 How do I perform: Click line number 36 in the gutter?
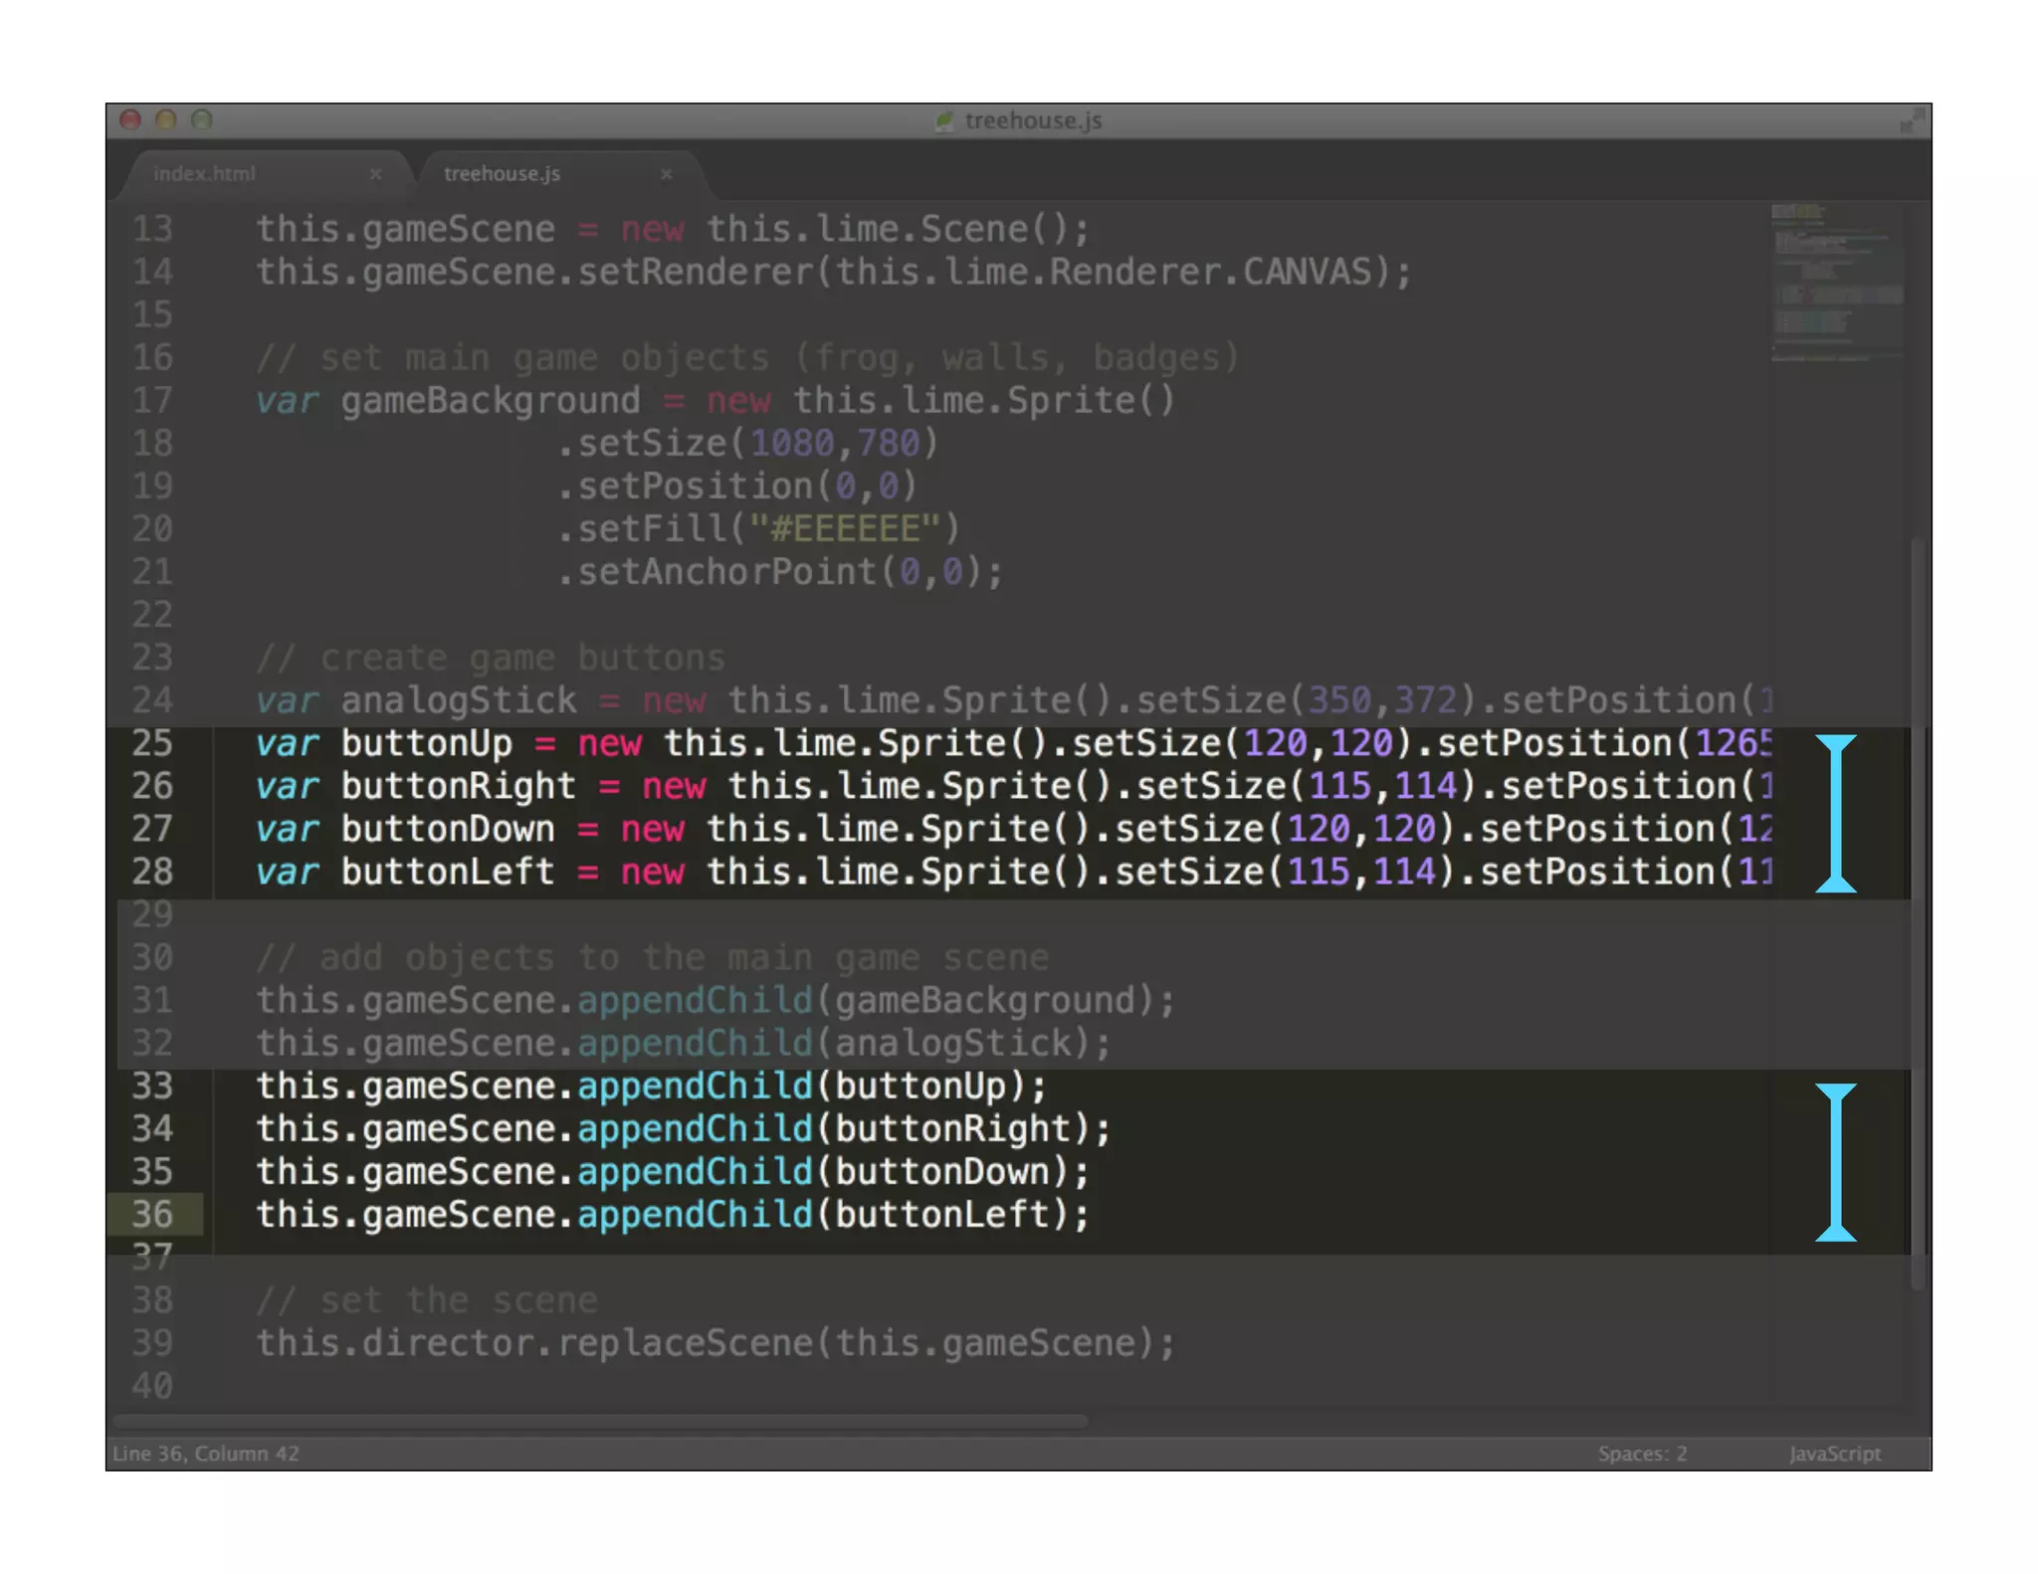(153, 1215)
